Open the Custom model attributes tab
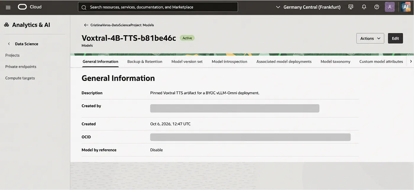The height and width of the screenshot is (190, 414). tap(381, 61)
